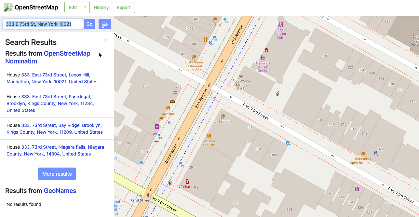Select the Cozy's Cuts for Kids icon
This screenshot has height=217, width=419.
click(280, 24)
